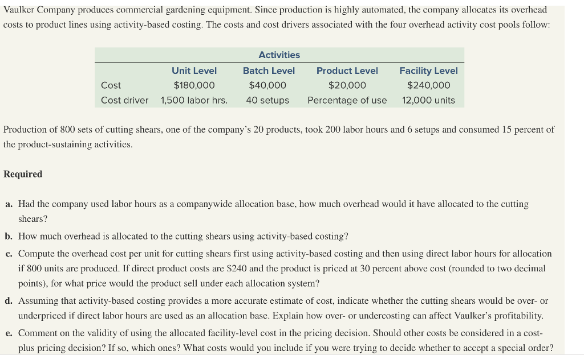This screenshot has height=355, width=584.
Task: Click the Percentage of use cell
Action: click(347, 100)
